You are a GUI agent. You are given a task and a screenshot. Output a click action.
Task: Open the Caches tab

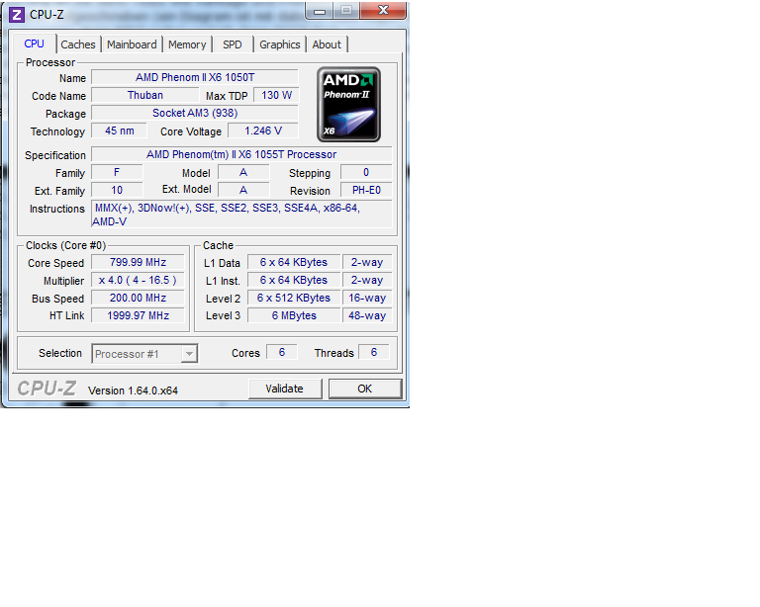point(78,44)
